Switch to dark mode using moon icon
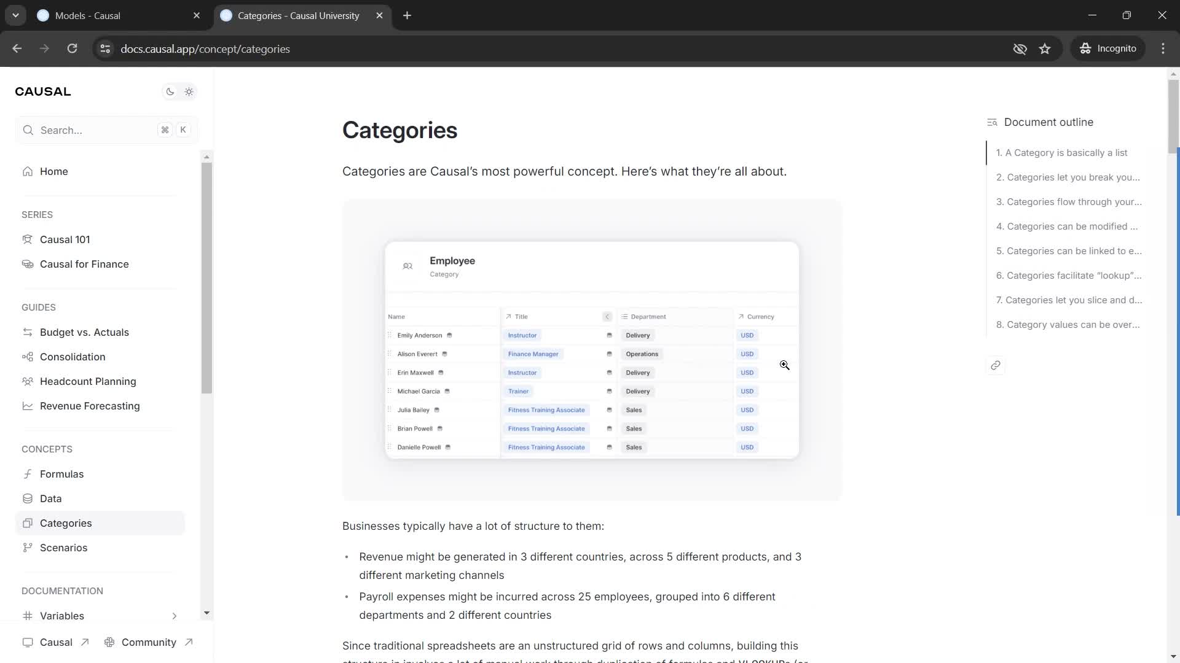The height and width of the screenshot is (663, 1180). pyautogui.click(x=170, y=92)
